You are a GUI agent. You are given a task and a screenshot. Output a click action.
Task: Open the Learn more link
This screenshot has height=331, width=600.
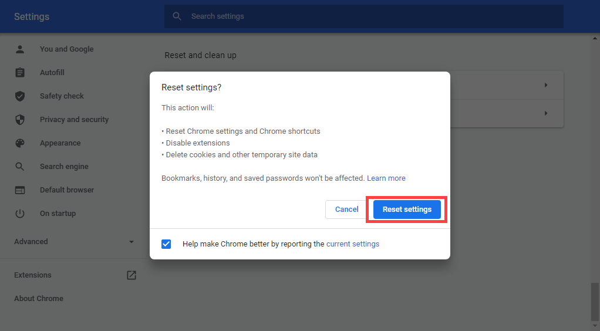[386, 178]
